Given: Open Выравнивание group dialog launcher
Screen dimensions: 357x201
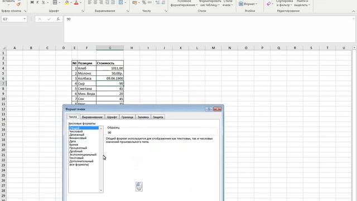Looking at the screenshot, I should coord(128,11).
